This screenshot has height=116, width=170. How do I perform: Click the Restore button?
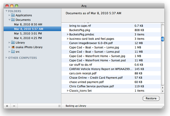tap(151, 98)
